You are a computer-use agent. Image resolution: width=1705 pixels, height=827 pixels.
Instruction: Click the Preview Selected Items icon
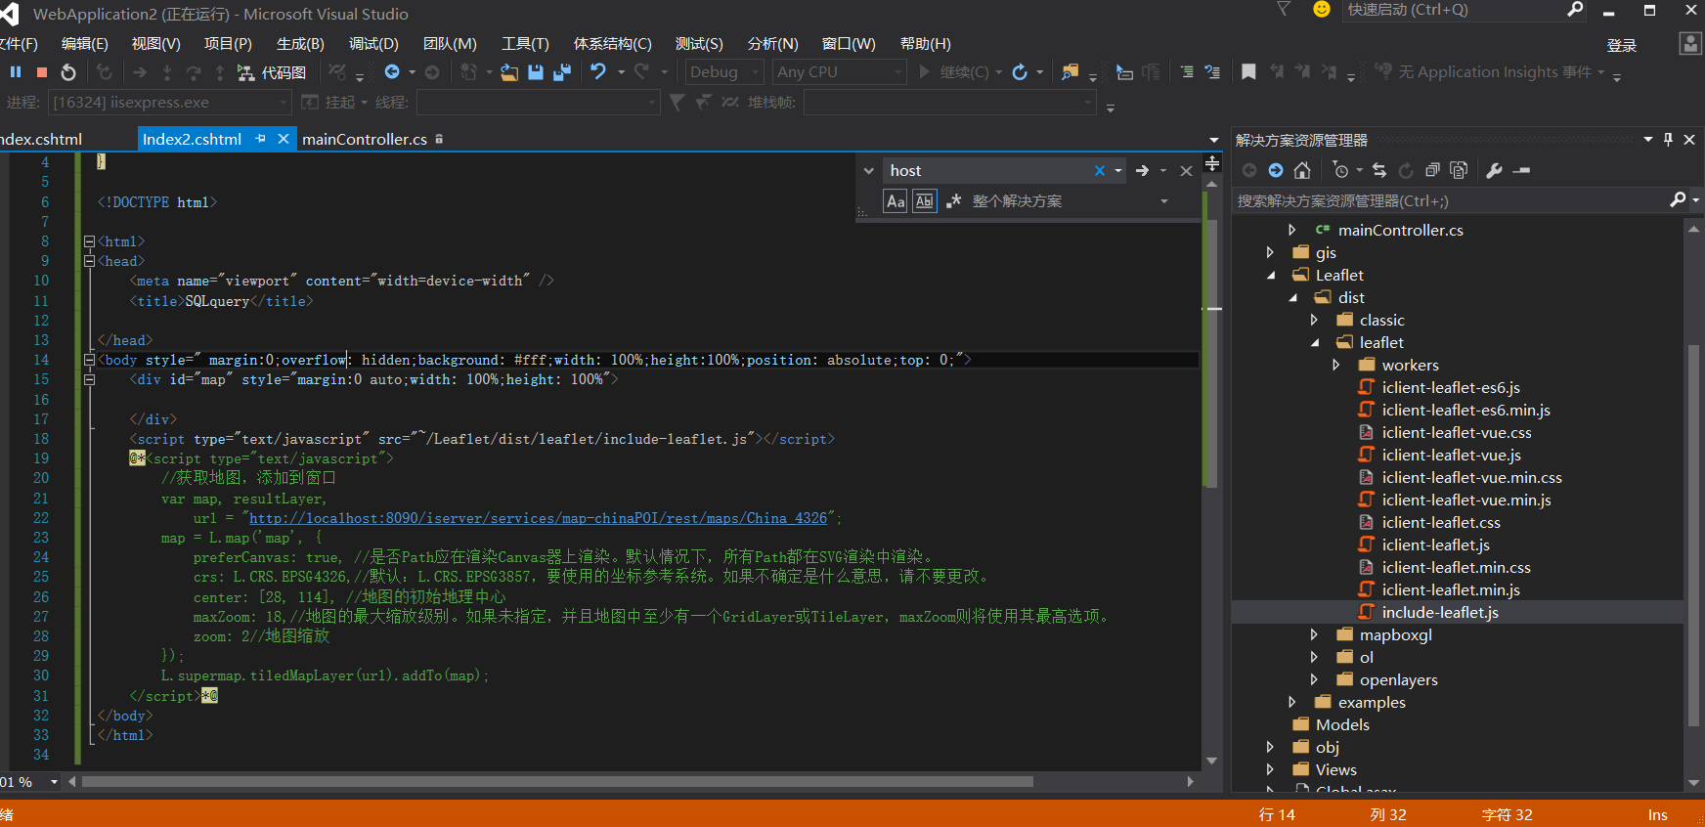pyautogui.click(x=1521, y=171)
